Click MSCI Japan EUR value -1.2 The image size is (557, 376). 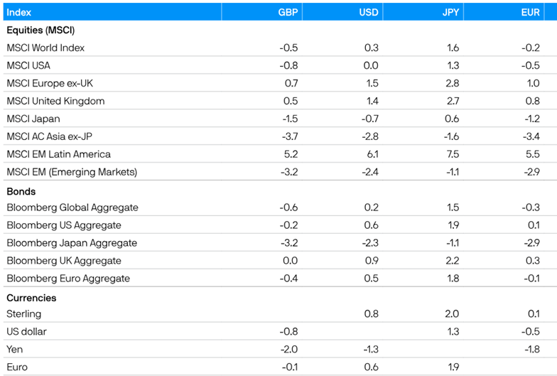(x=531, y=119)
